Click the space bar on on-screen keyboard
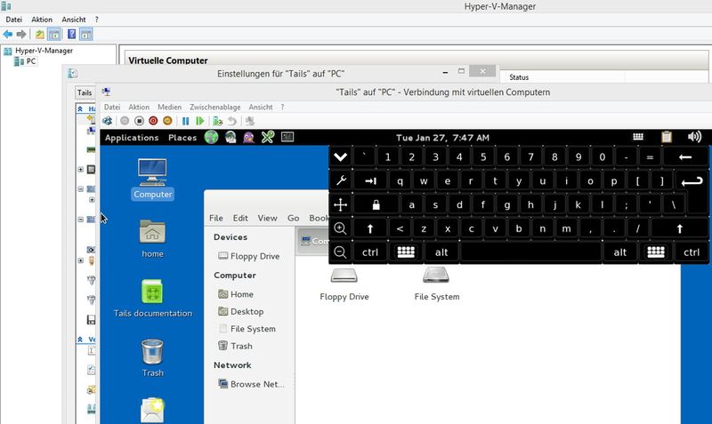The width and height of the screenshot is (712, 424). pos(530,252)
